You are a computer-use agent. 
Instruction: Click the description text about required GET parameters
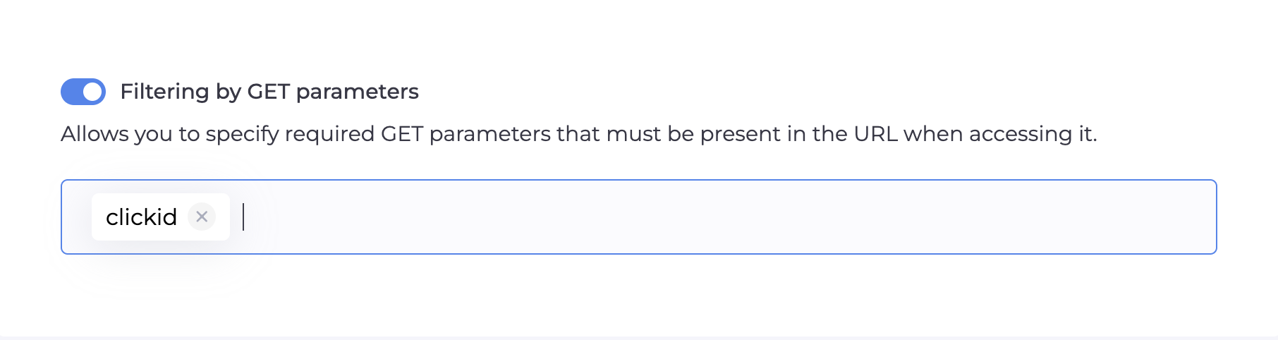[578, 134]
